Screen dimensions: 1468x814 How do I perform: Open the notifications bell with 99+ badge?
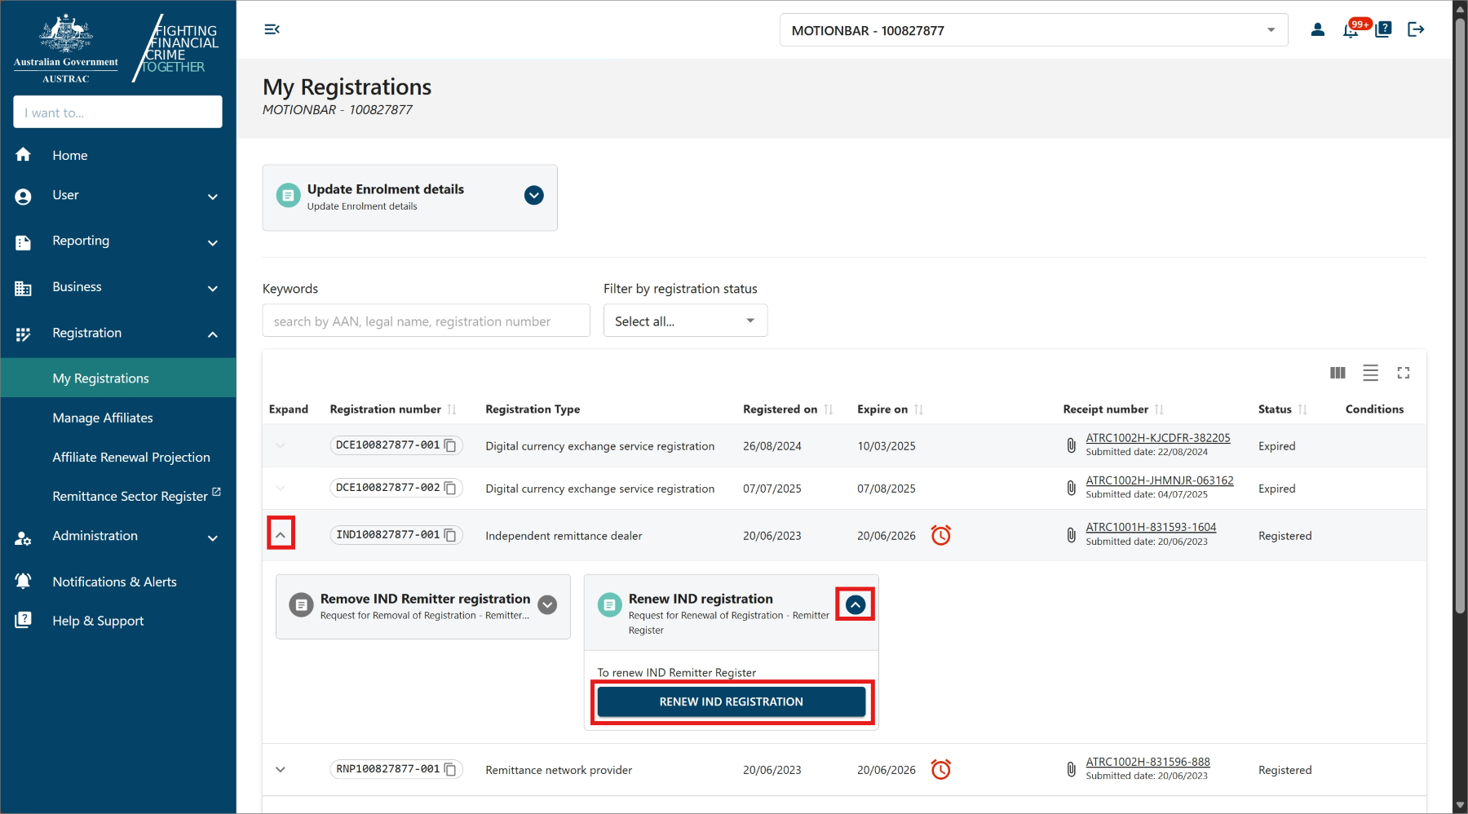[x=1351, y=31]
